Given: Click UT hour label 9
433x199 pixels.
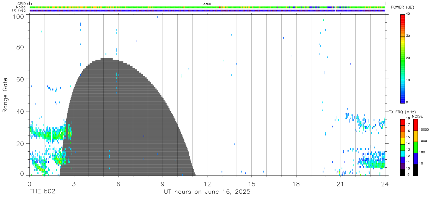Looking at the screenshot, I should [163, 183].
